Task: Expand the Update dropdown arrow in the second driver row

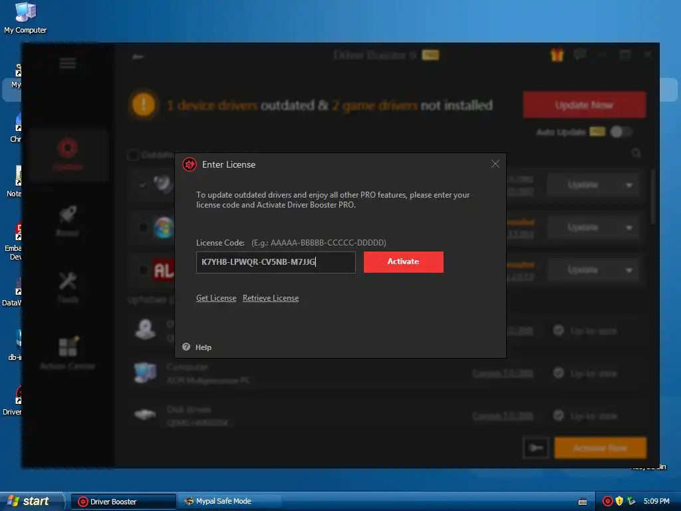Action: pyautogui.click(x=629, y=228)
